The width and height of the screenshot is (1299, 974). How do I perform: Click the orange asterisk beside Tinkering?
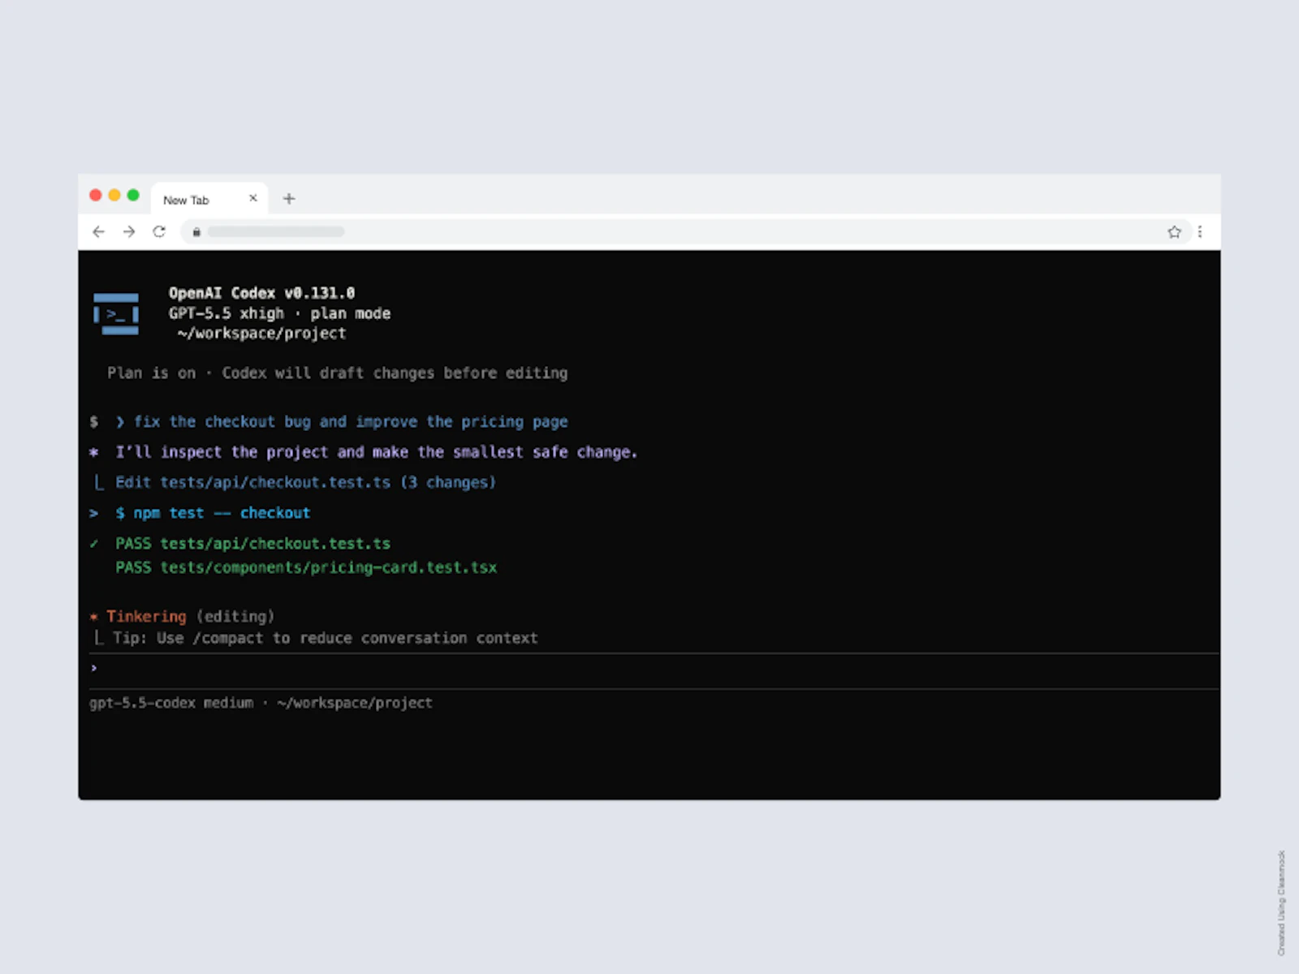tap(94, 617)
